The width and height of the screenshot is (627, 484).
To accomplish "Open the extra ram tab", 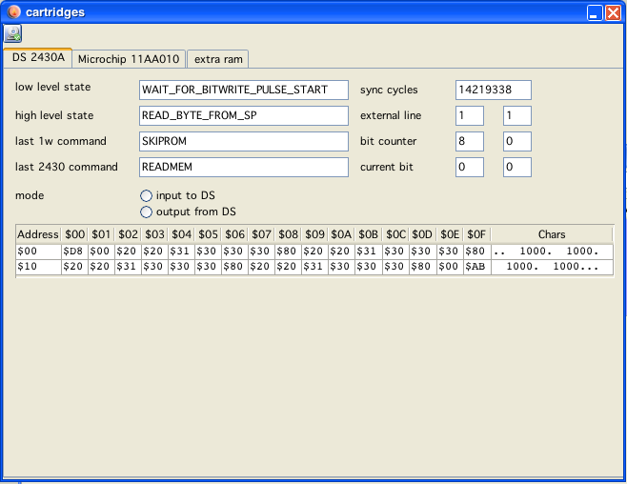I will pos(218,59).
